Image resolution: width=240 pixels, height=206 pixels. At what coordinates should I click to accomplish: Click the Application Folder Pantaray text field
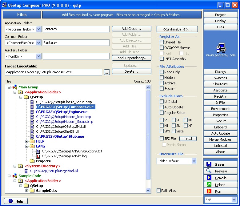[76, 29]
